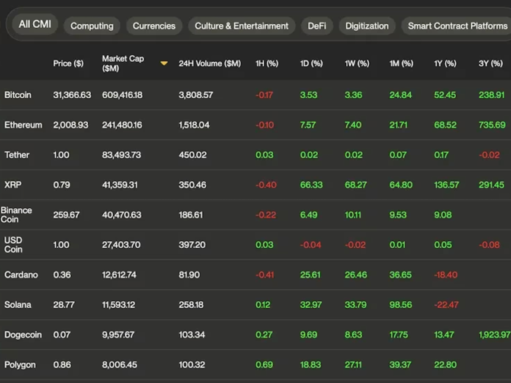Sort by 24H Volume ($M) header

[x=210, y=63]
